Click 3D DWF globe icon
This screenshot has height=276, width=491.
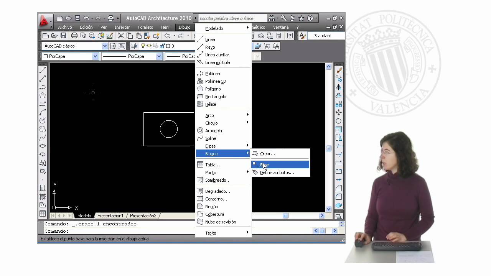coord(101,36)
